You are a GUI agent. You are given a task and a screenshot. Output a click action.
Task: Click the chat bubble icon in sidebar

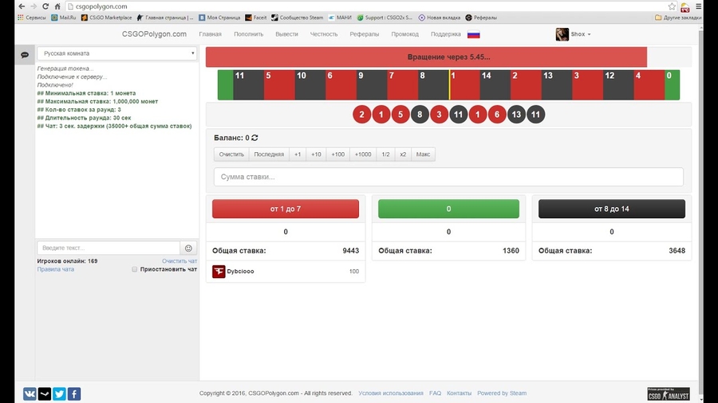[x=25, y=55]
